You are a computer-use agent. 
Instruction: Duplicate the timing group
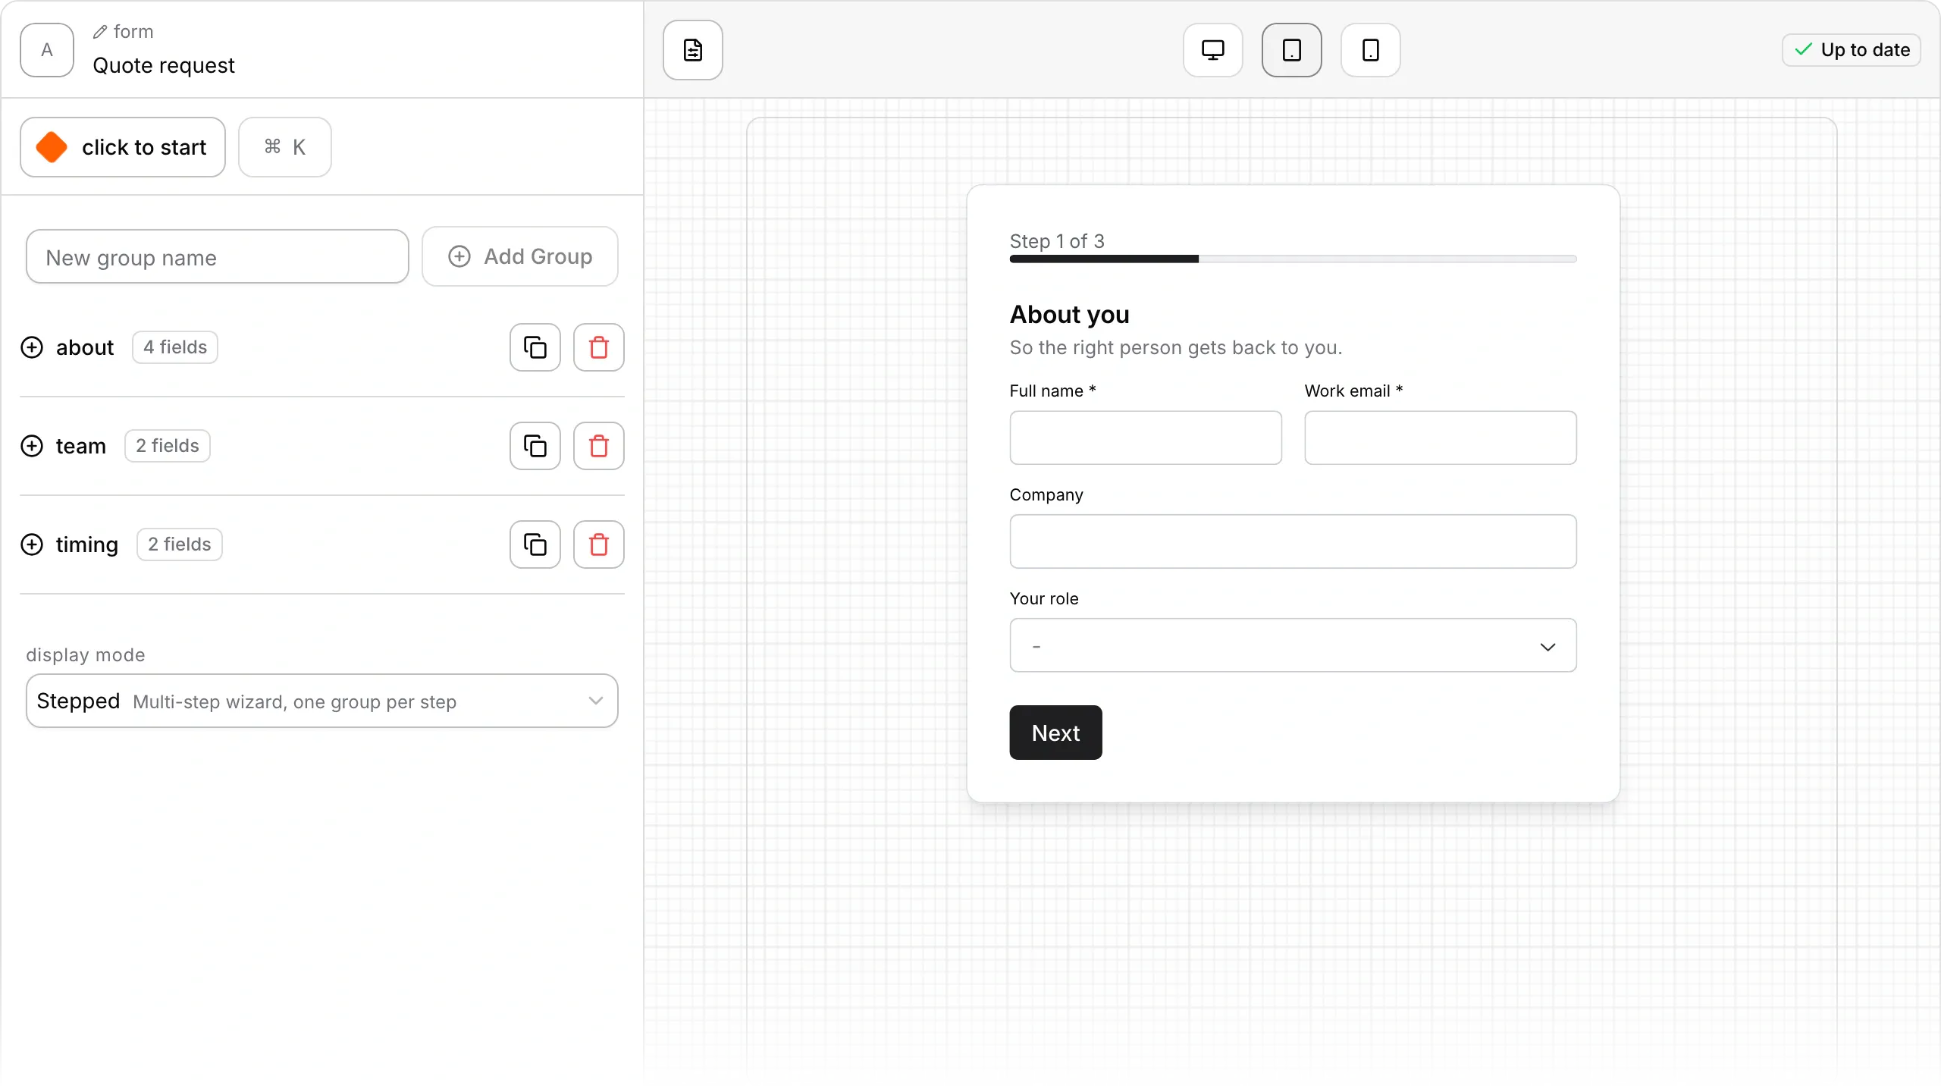pos(535,544)
